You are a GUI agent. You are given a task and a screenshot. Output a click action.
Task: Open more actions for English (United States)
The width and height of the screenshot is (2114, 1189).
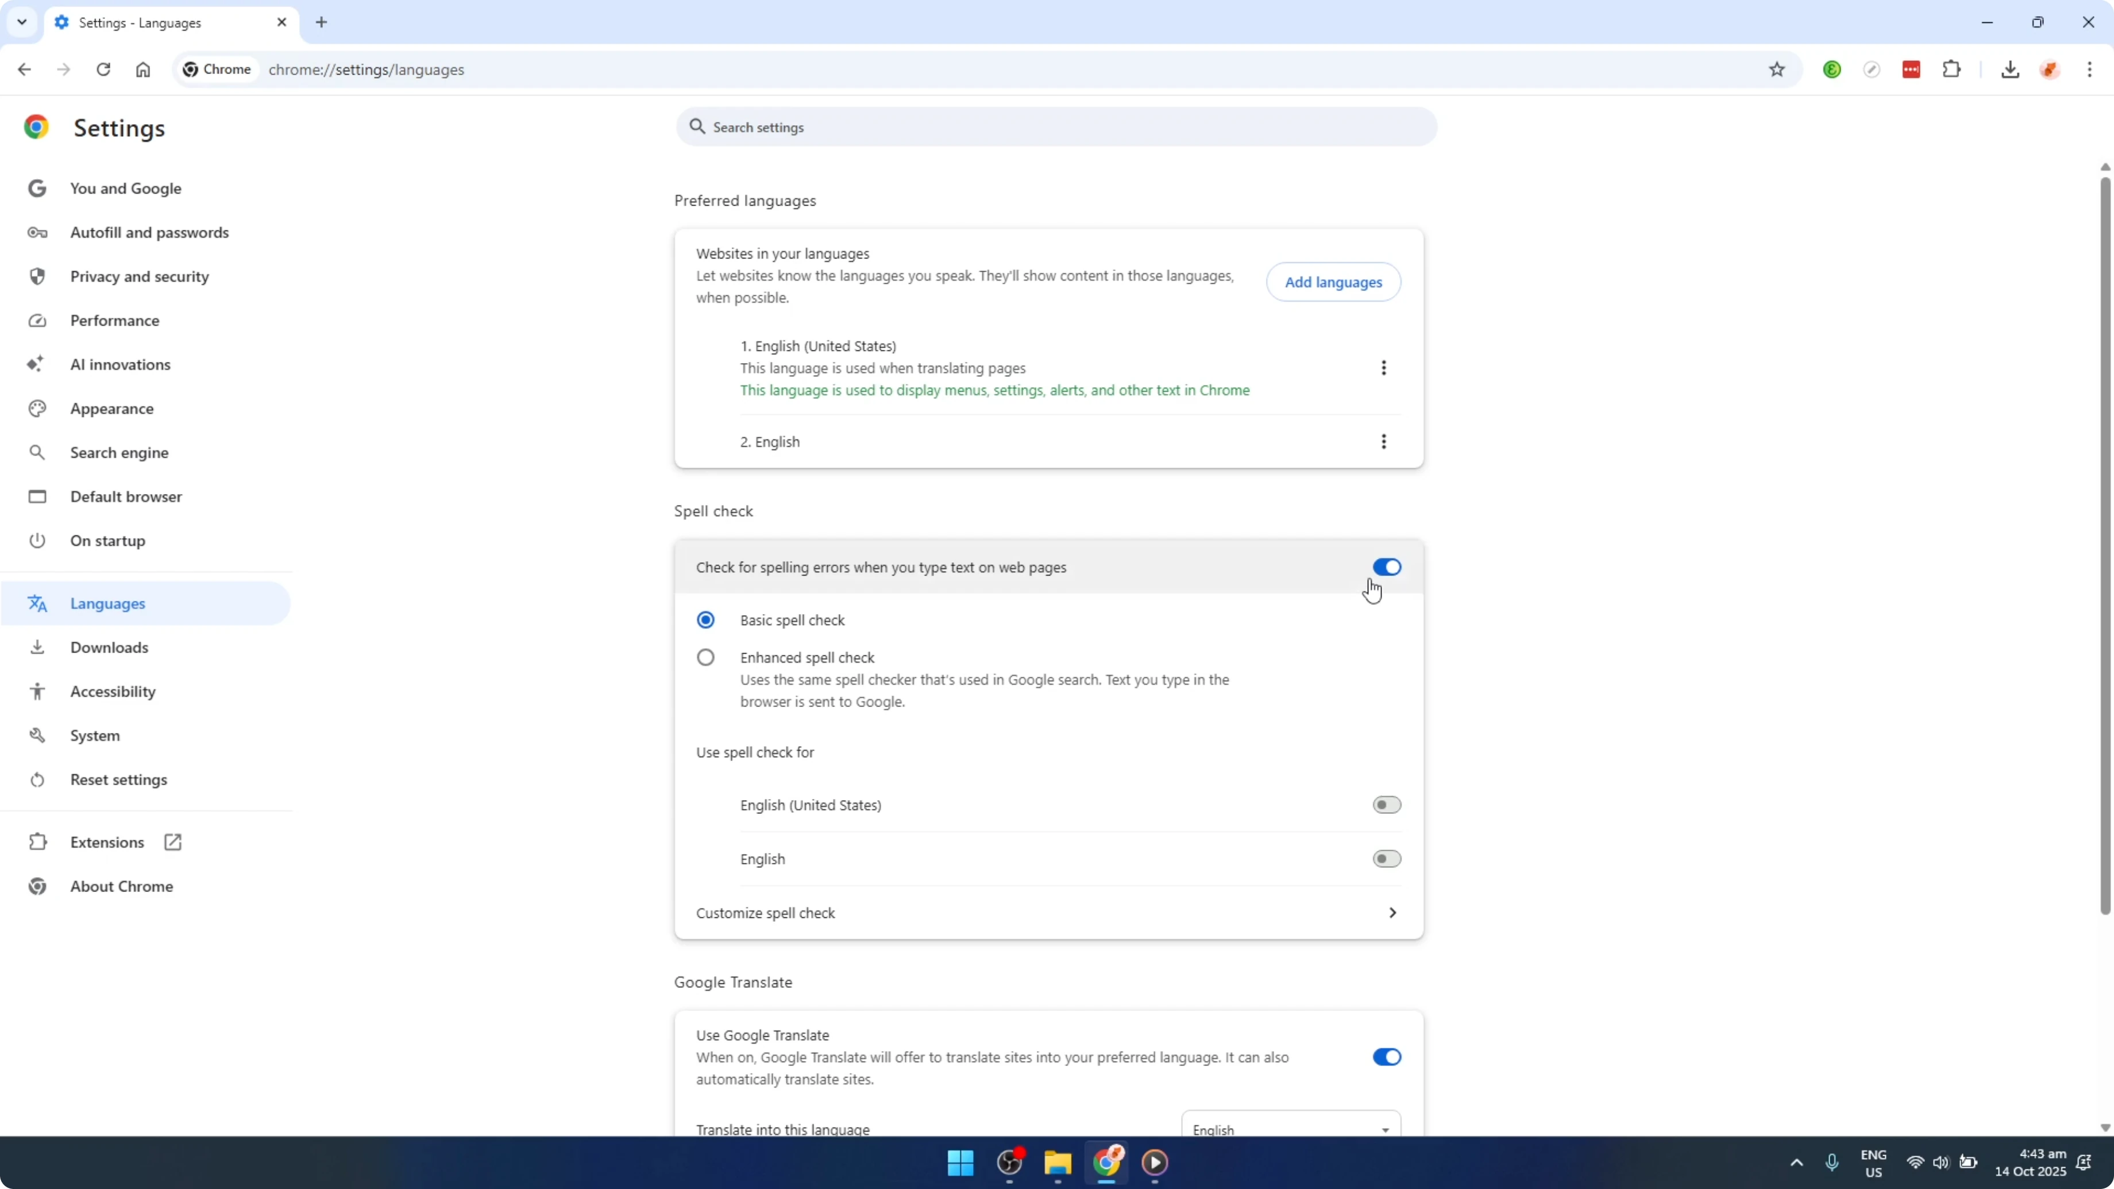pyautogui.click(x=1384, y=368)
